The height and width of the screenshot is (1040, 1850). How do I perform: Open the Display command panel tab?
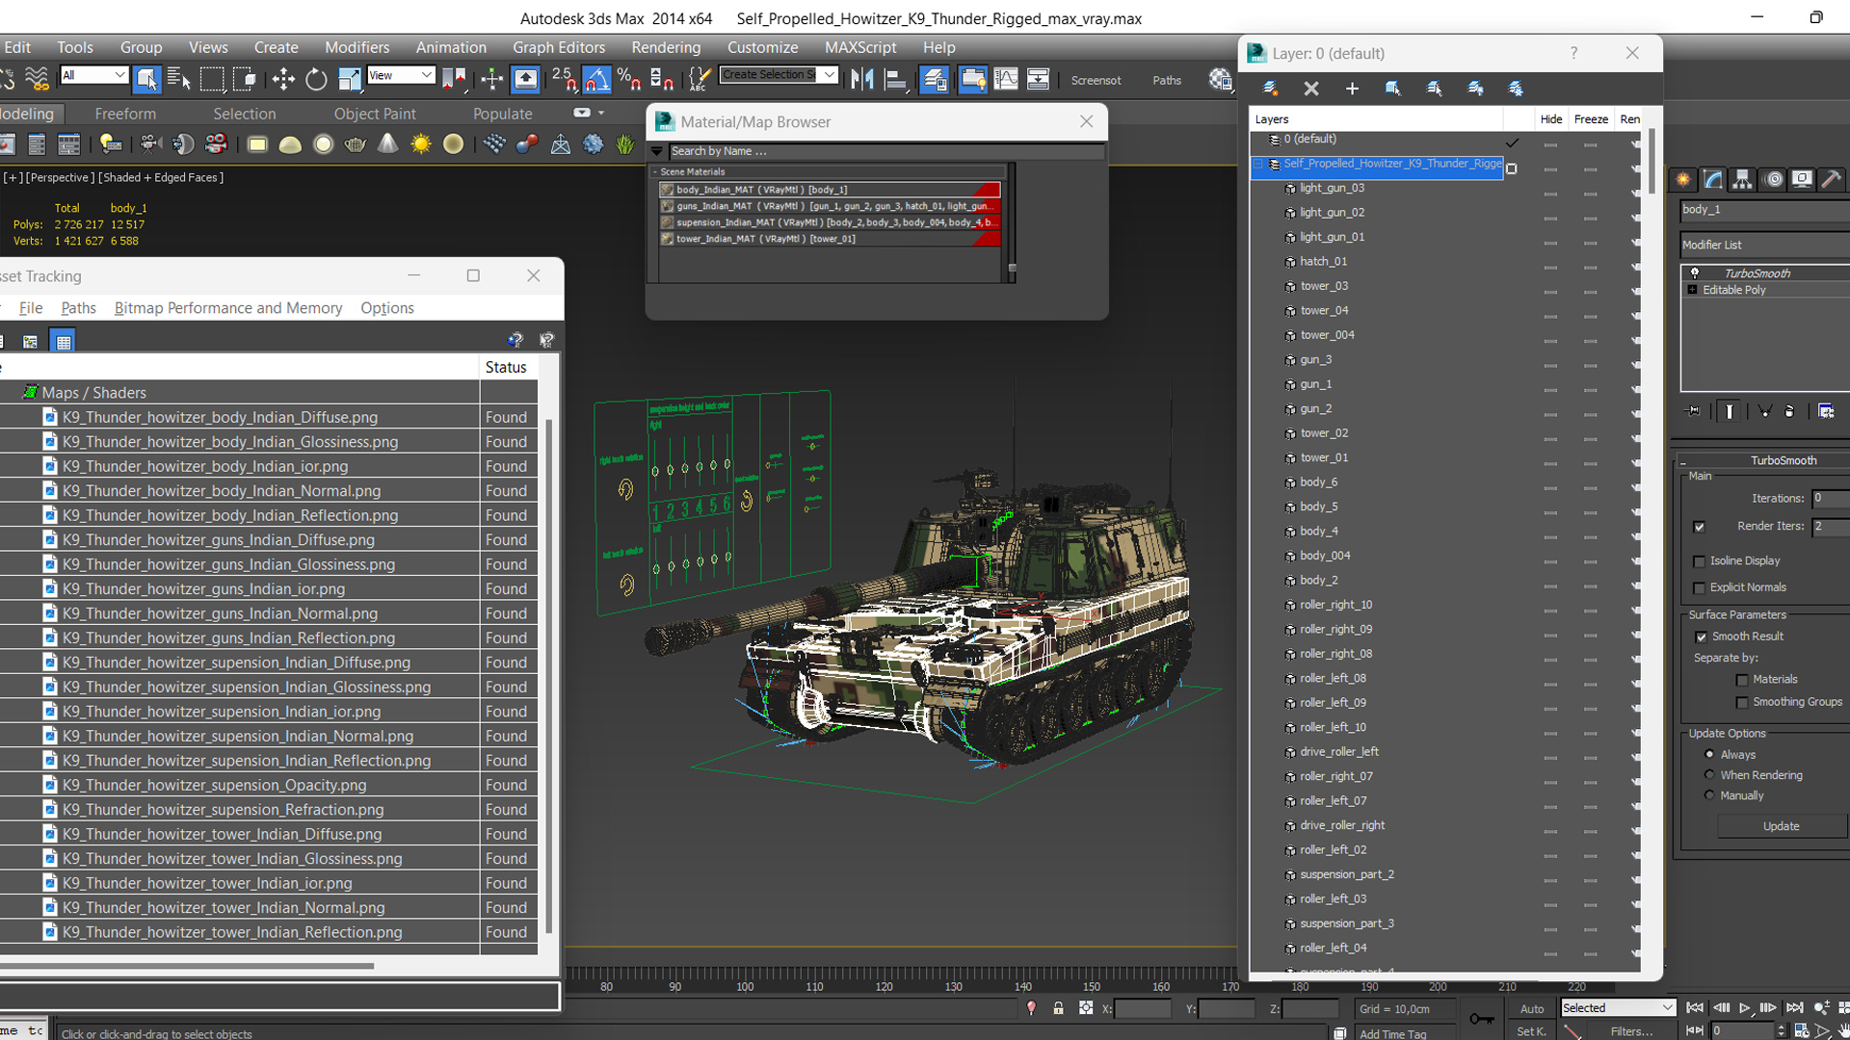(x=1802, y=179)
